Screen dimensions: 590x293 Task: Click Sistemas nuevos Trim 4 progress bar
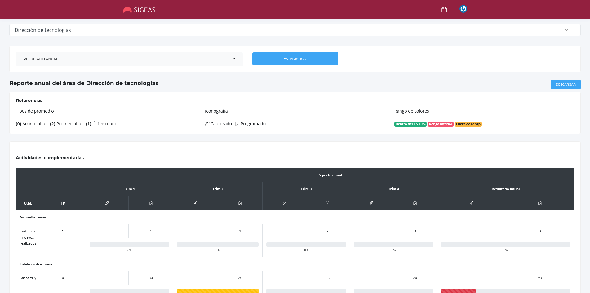(x=393, y=244)
